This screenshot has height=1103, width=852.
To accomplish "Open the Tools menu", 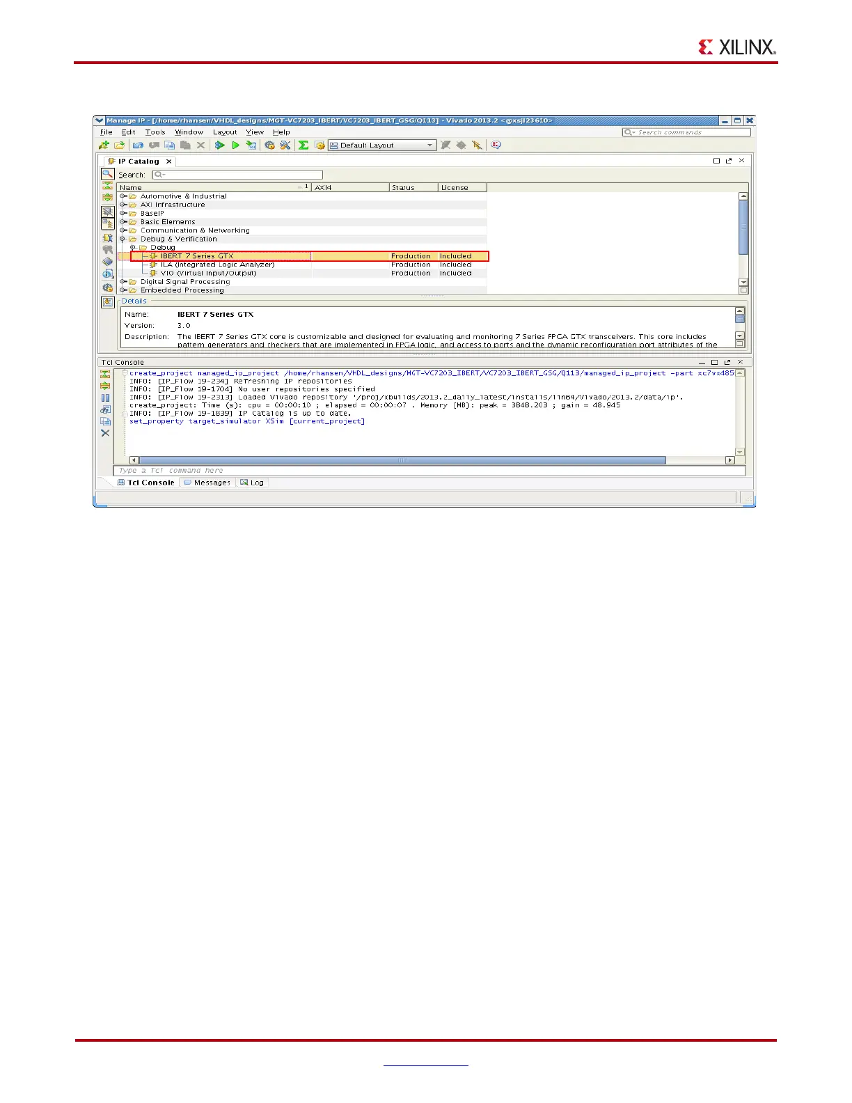I will (x=155, y=132).
